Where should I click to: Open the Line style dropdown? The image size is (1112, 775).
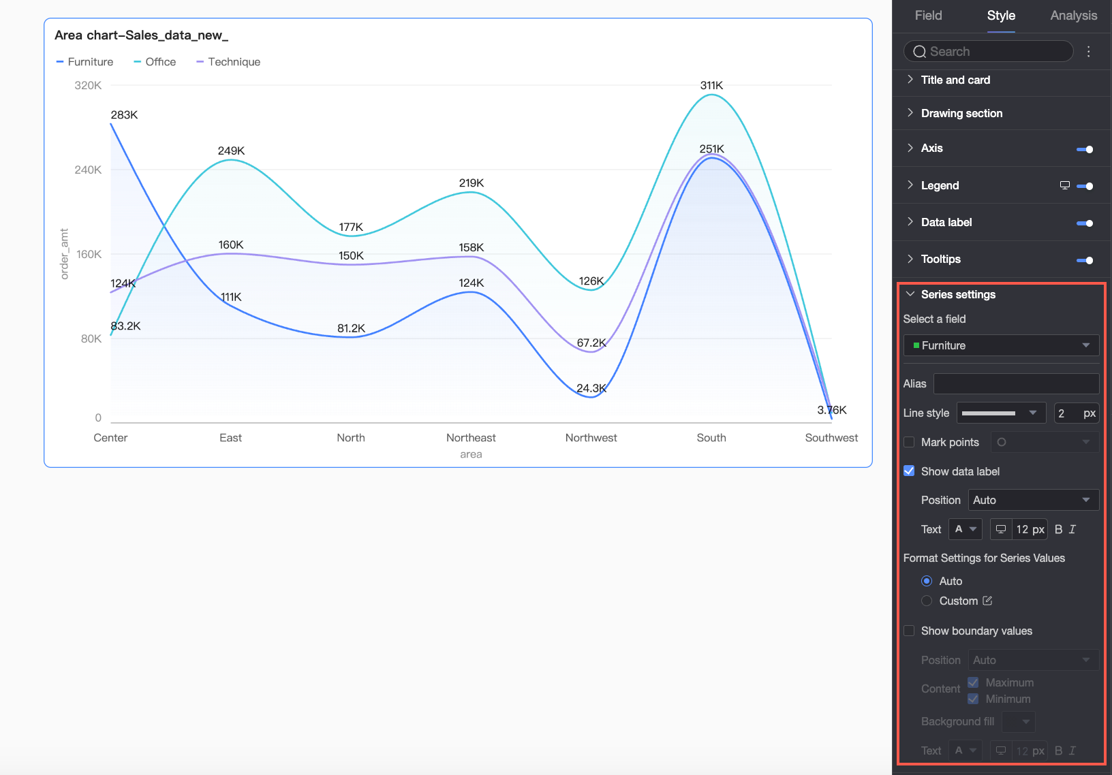1001,413
